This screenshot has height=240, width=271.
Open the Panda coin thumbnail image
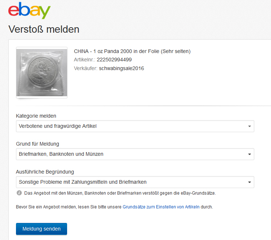[x=42, y=73]
